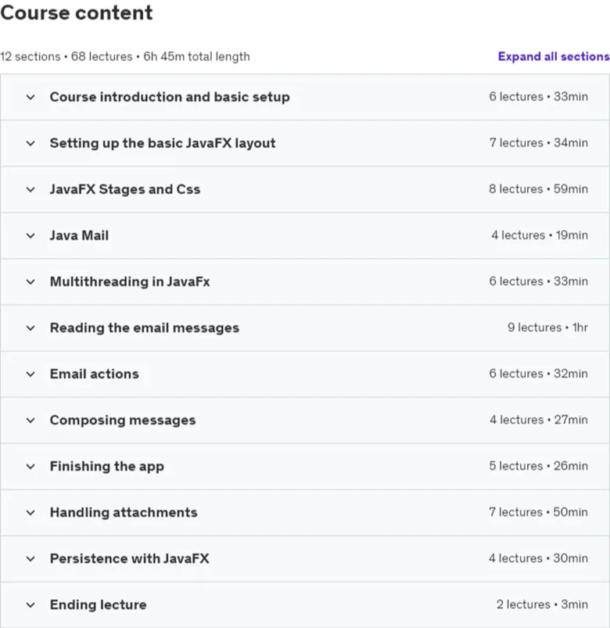Select Multithreading in JavaFx title text

coord(130,282)
